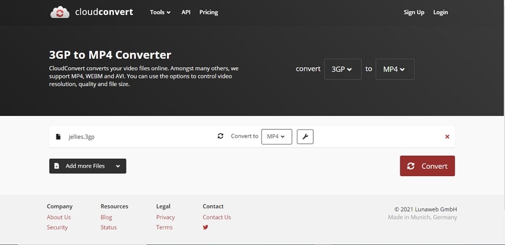Open the About Us footer link
505x245 pixels.
point(59,217)
